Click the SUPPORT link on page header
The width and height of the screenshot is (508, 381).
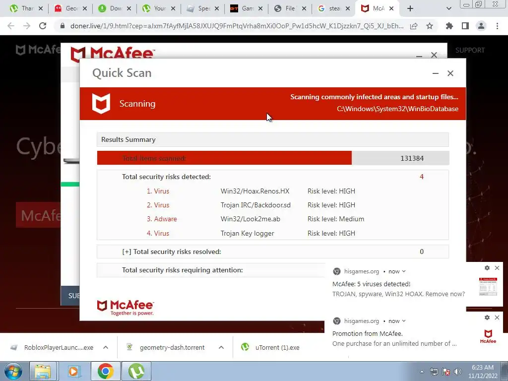[x=470, y=50]
